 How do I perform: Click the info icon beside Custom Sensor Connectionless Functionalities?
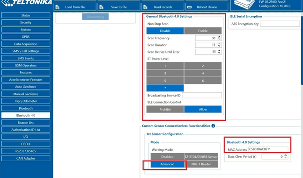[x=213, y=126]
